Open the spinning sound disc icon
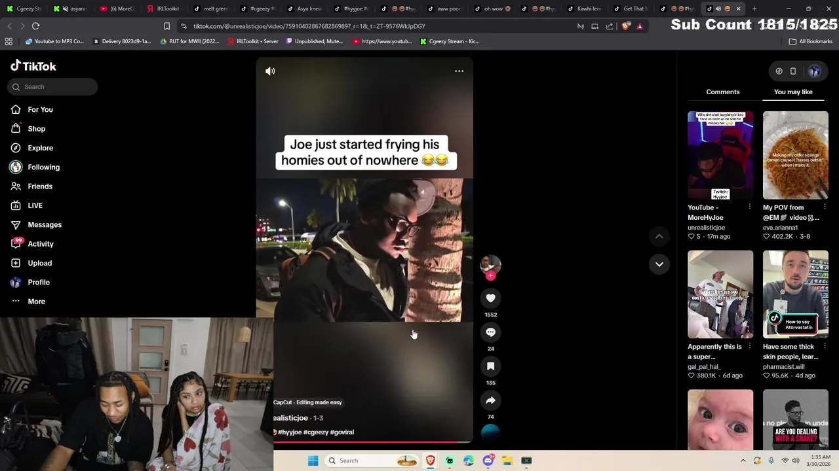Image resolution: width=839 pixels, height=471 pixels. 490,432
